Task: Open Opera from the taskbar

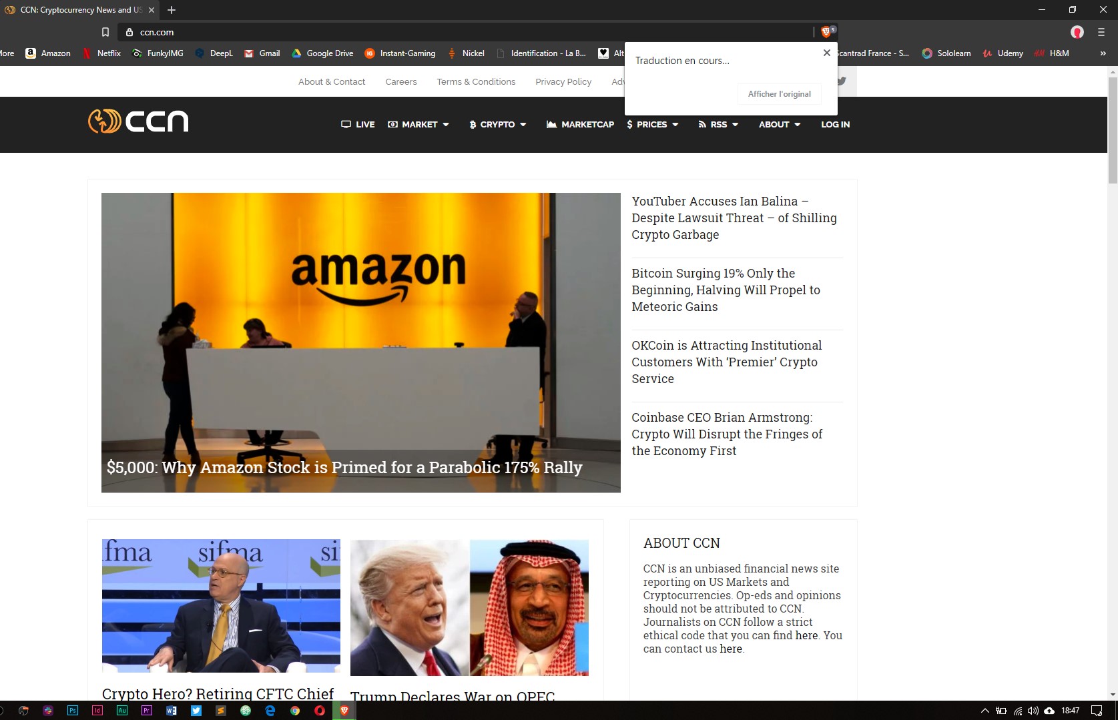Action: 320,711
